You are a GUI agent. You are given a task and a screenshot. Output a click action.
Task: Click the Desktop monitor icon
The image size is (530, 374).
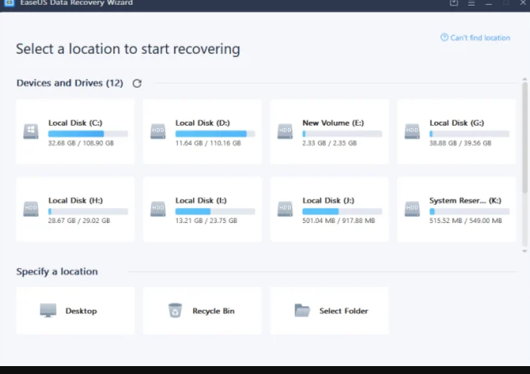pyautogui.click(x=48, y=310)
